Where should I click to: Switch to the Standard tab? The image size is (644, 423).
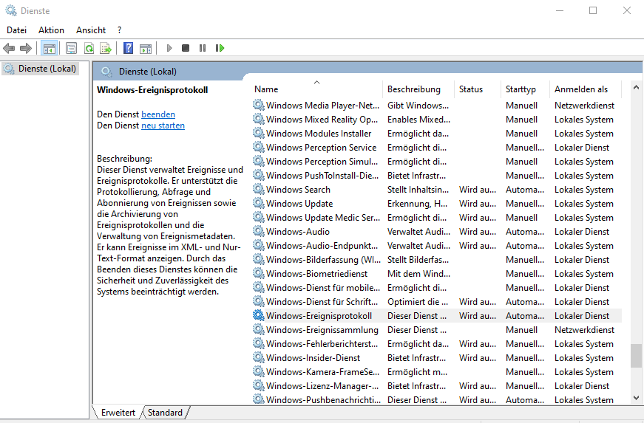(x=165, y=413)
